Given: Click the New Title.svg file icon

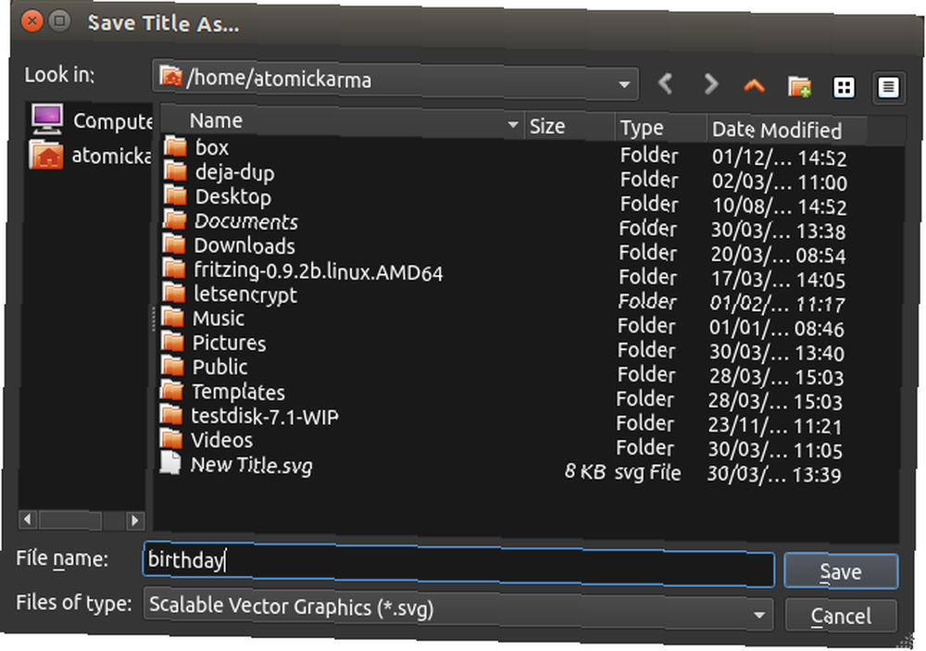Looking at the screenshot, I should click(x=170, y=463).
